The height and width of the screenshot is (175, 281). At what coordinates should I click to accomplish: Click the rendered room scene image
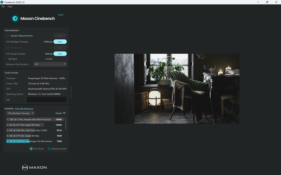tap(177, 88)
